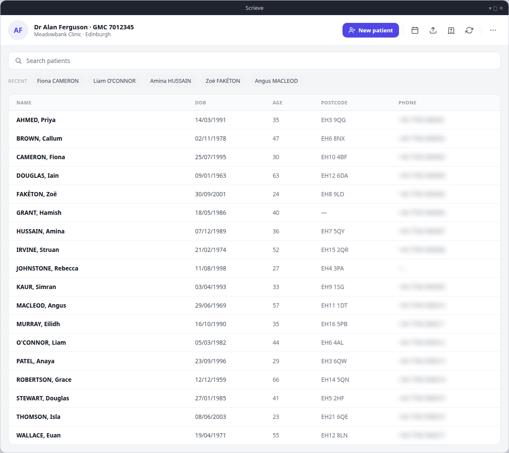Open patient row AHMED, Priya
Viewport: 509px width, 453px height.
click(x=254, y=120)
